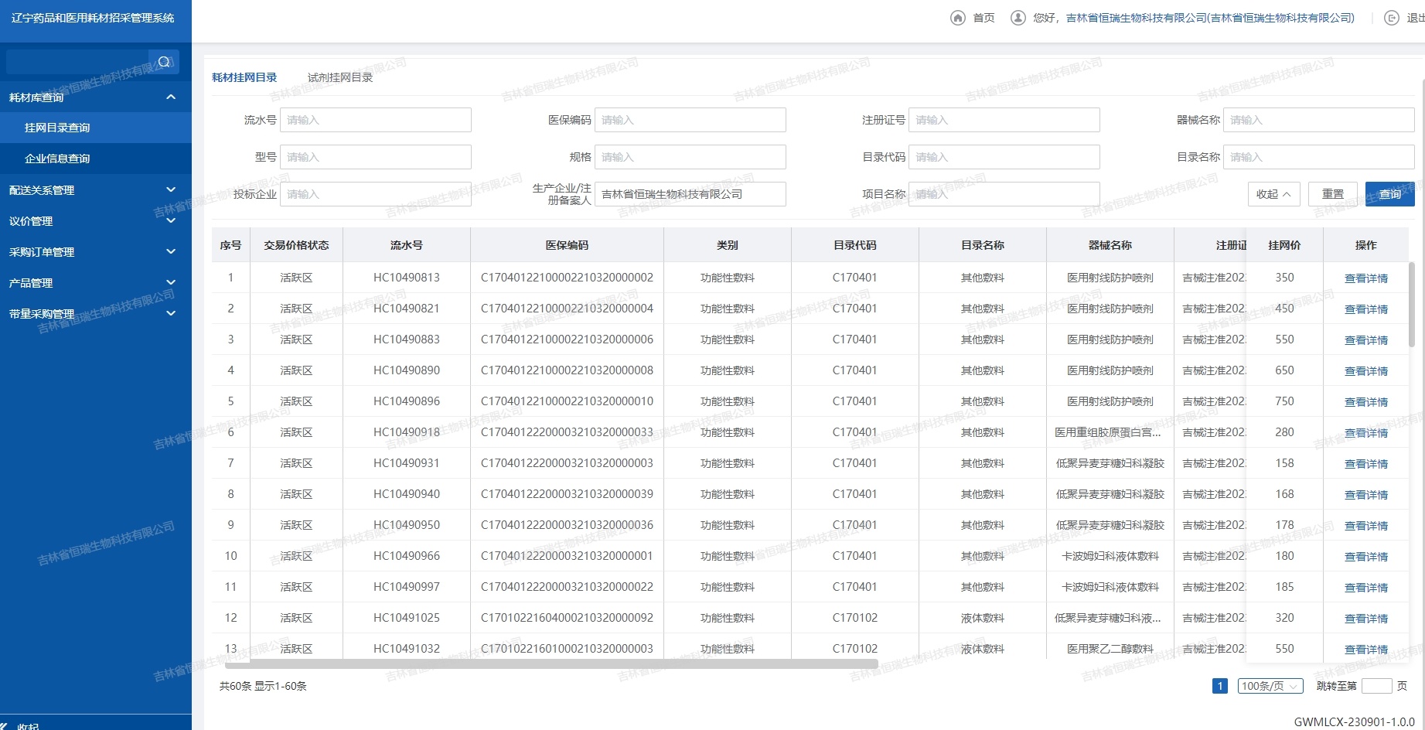This screenshot has height=730, width=1425.
Task: Click the sidebar search input box
Action: [x=77, y=62]
